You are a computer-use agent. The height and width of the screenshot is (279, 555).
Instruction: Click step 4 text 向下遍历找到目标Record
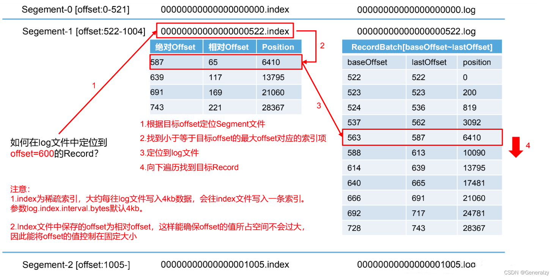point(189,167)
